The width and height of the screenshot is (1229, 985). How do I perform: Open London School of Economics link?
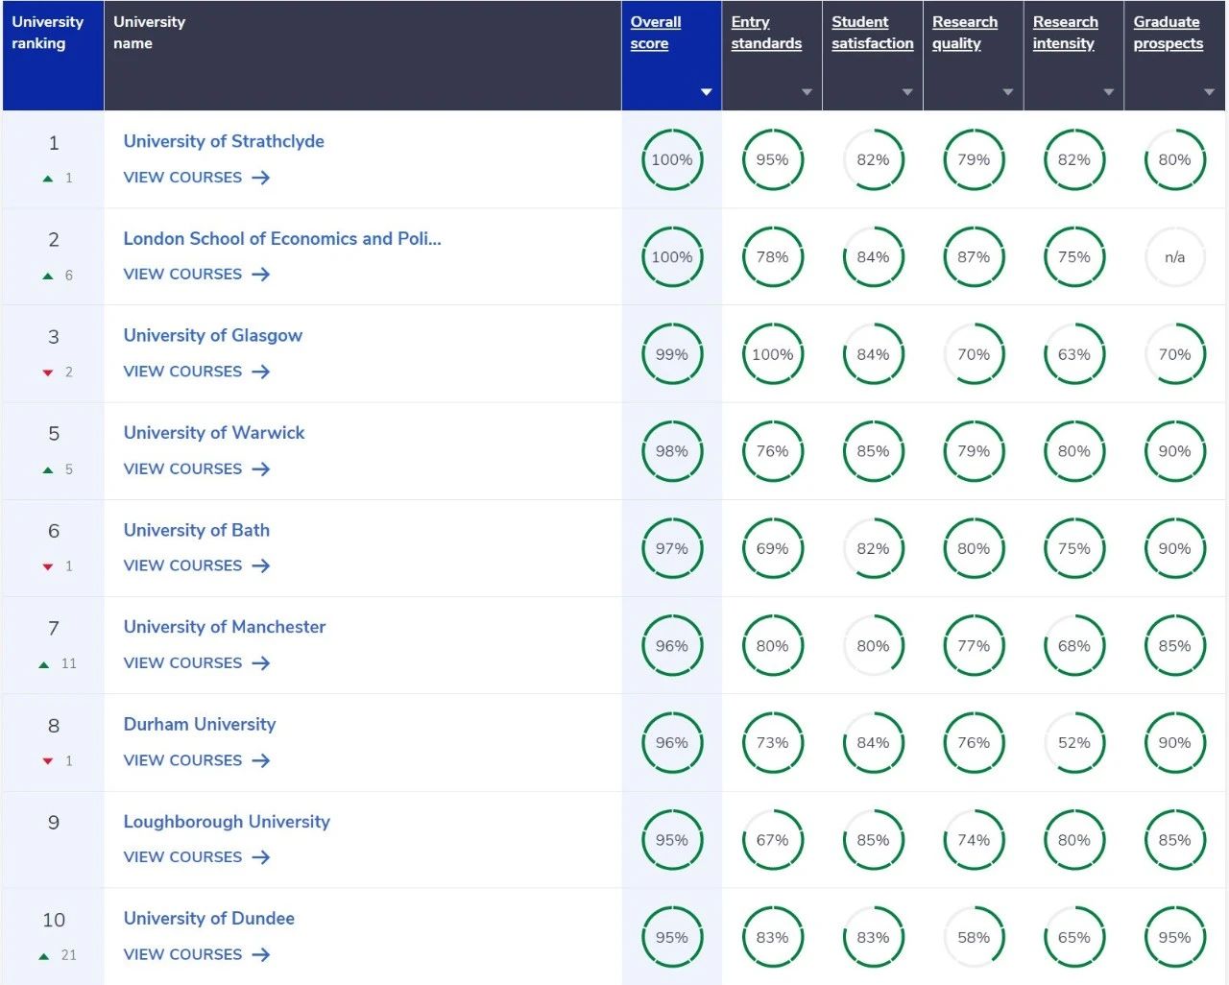pos(281,238)
